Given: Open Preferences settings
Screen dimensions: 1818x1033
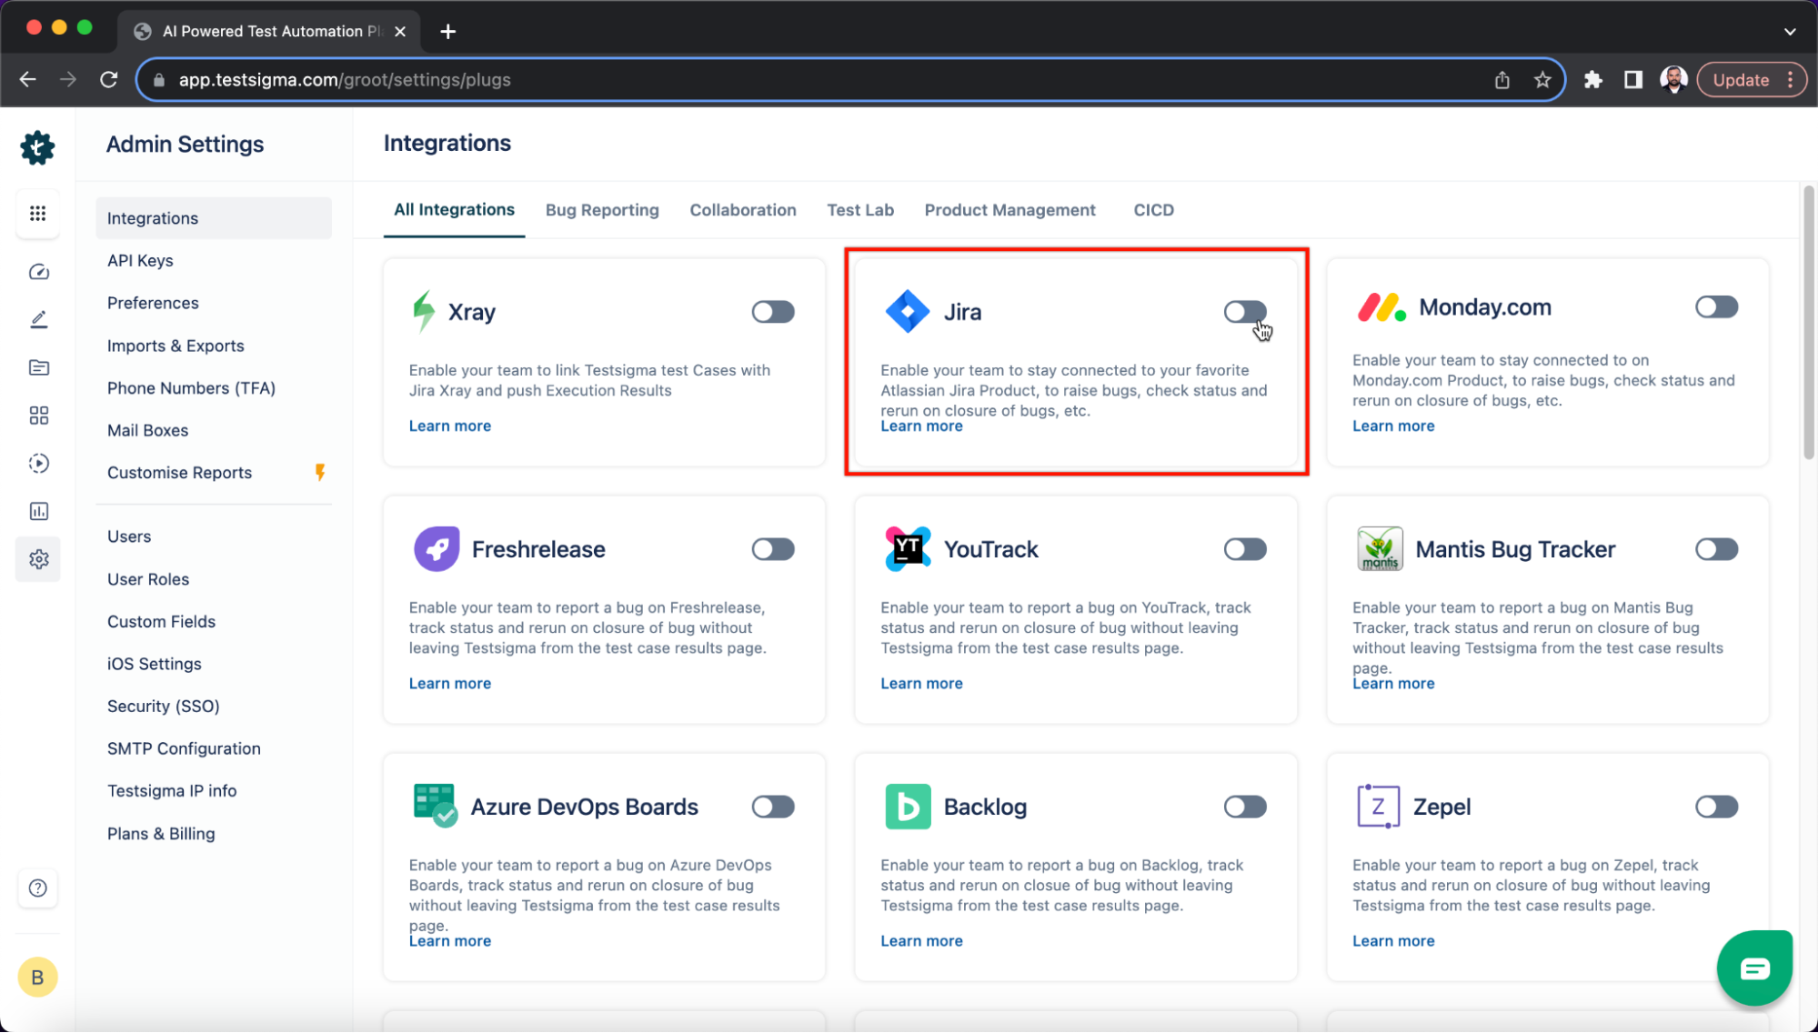Looking at the screenshot, I should [x=153, y=303].
